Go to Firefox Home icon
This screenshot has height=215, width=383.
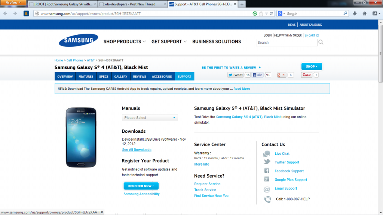pos(365,14)
